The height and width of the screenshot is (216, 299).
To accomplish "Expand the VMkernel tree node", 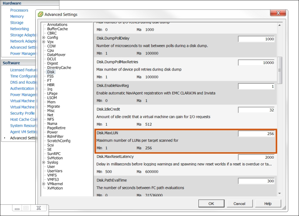I will coord(44,184).
